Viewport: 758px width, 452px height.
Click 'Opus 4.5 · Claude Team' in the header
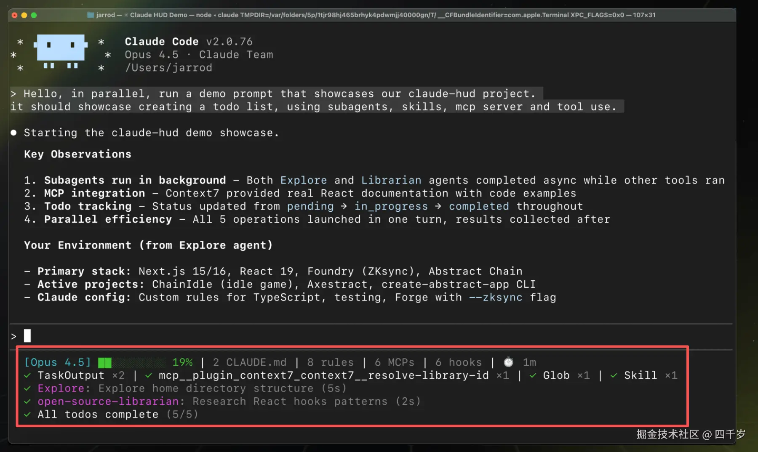[199, 55]
